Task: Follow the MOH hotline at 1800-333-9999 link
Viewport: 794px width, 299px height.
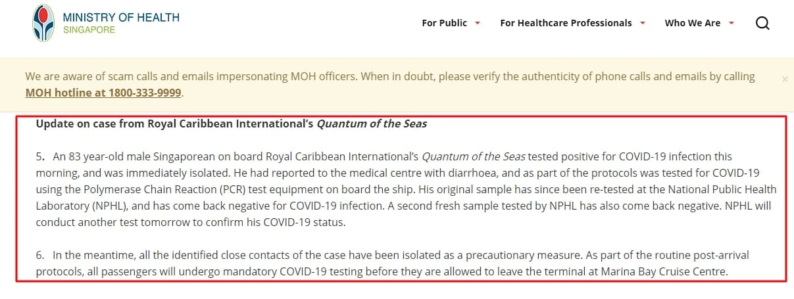Action: [x=103, y=93]
